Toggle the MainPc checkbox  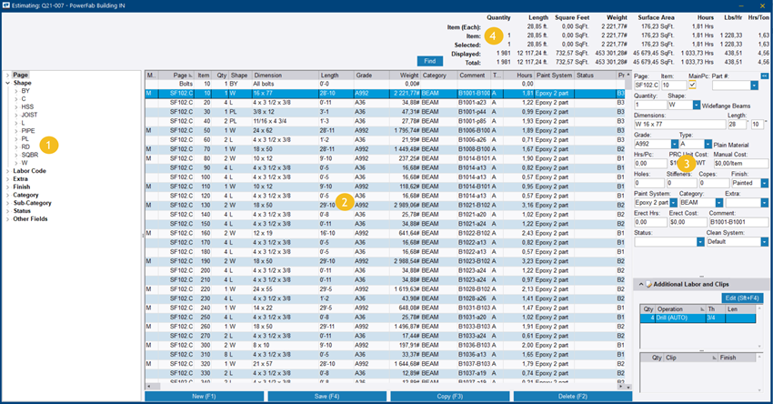tap(693, 85)
